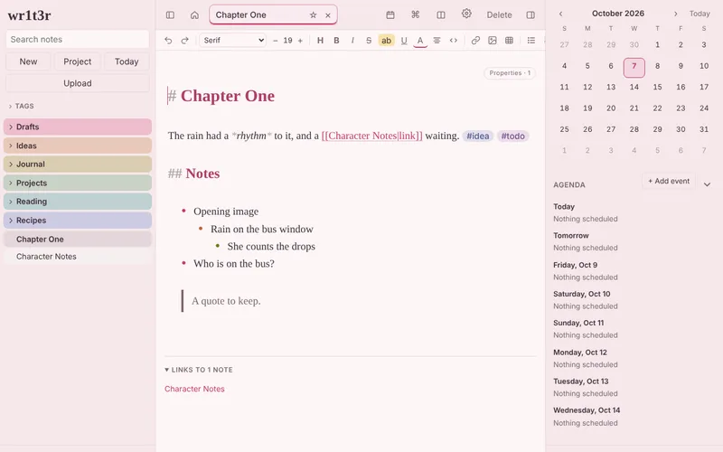Apply heading formatting (H)

320,40
